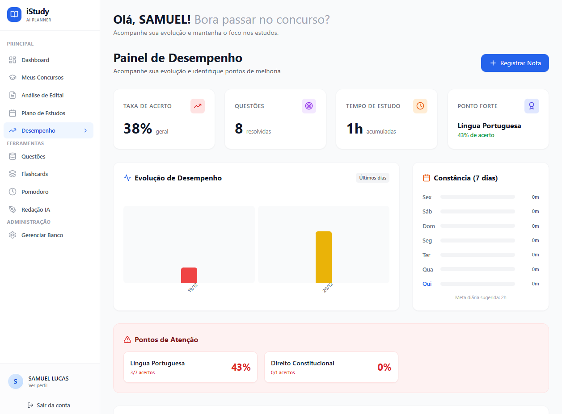Click the warning triangle icon in Pontos de Atenção
The image size is (562, 414).
pyautogui.click(x=127, y=339)
